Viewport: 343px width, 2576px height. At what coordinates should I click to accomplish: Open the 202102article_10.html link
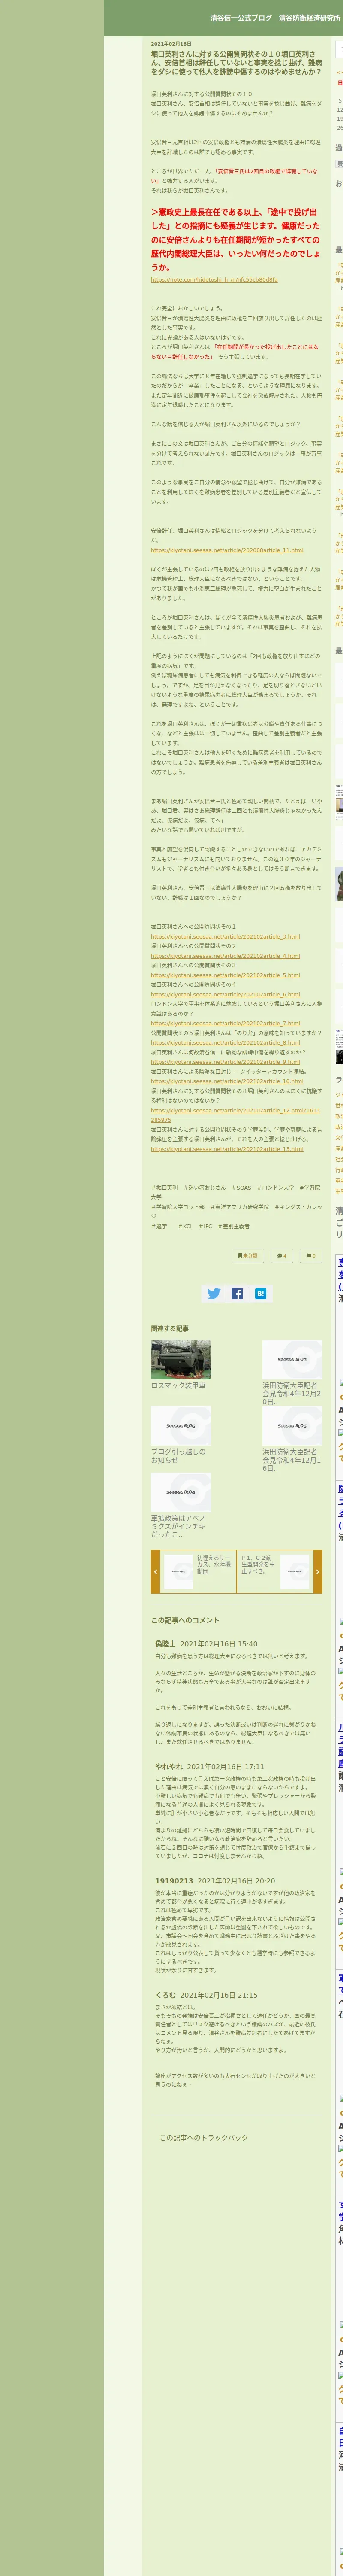[227, 1081]
